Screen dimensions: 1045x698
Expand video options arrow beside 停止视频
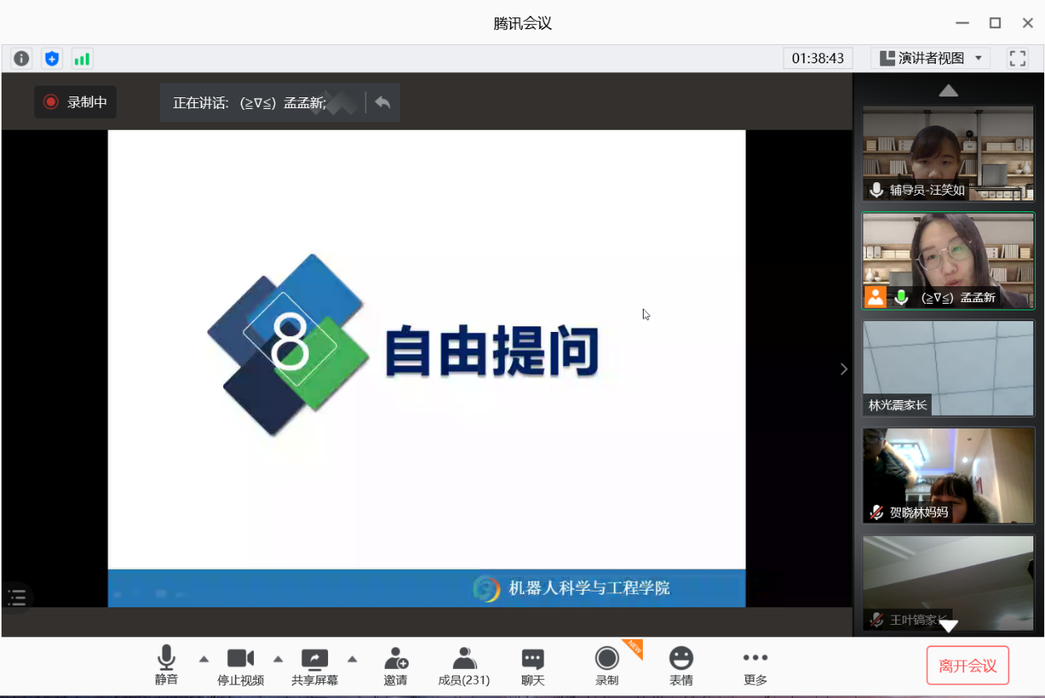pos(278,659)
